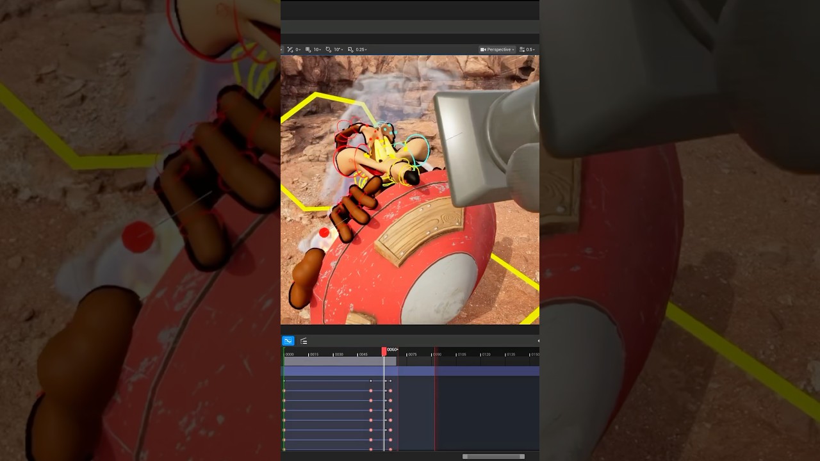Open scale snap 0.25 dropdown
Viewport: 820px width, 461px height.
click(361, 49)
